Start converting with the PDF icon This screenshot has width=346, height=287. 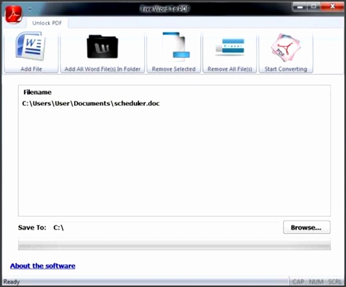point(286,47)
